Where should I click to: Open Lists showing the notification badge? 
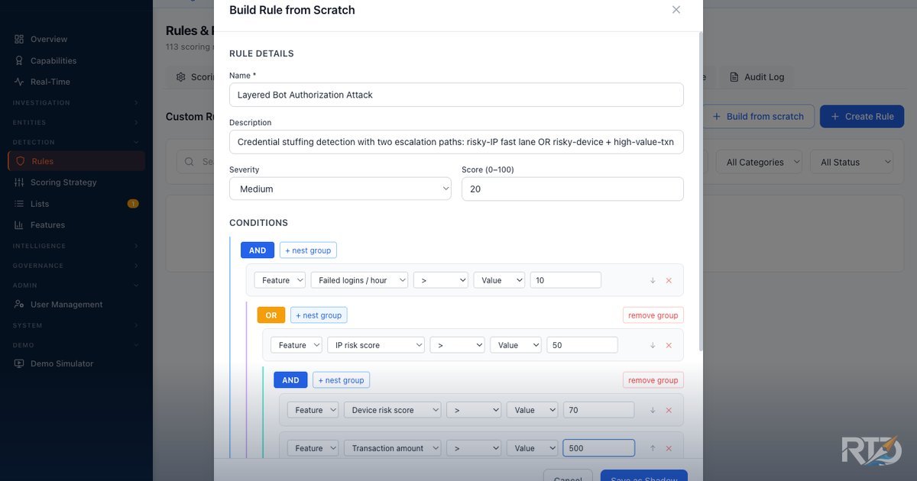pyautogui.click(x=49, y=203)
